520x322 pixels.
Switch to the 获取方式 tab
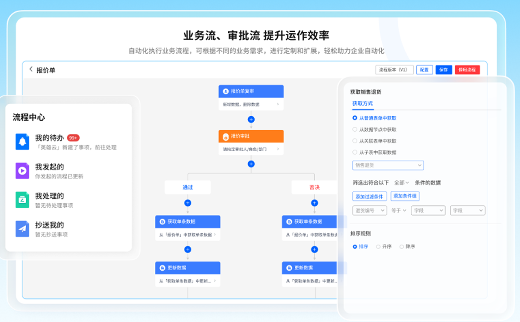coord(362,104)
